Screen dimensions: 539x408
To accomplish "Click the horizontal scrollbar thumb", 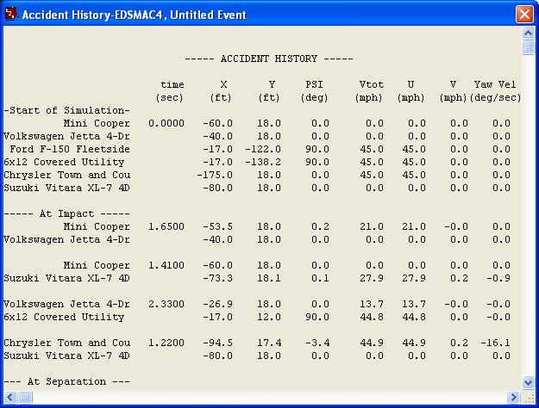I will [26, 397].
